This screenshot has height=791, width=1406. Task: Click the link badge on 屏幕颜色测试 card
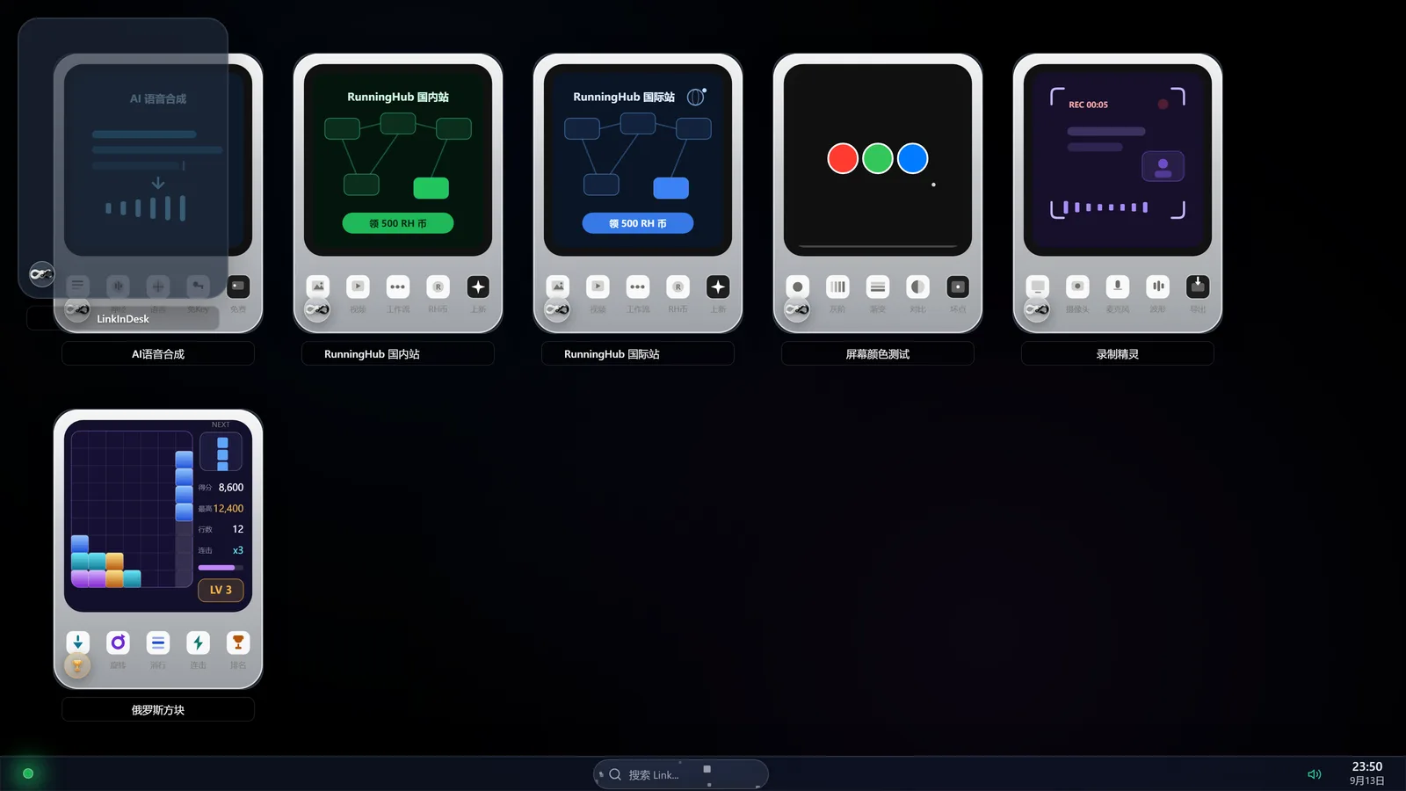pos(797,309)
